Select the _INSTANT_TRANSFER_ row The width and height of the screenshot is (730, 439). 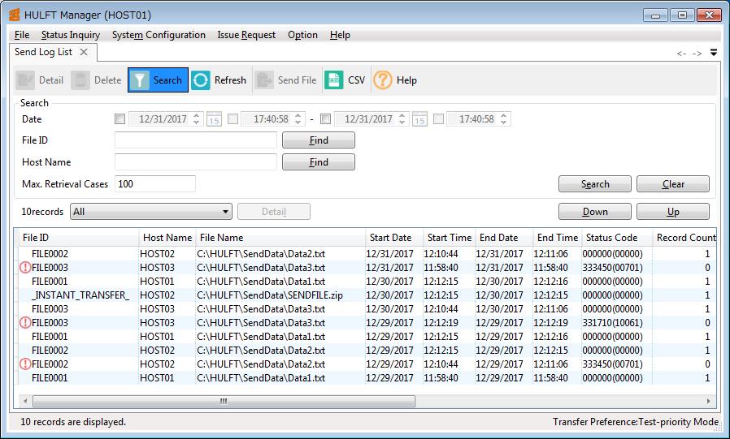[x=367, y=295]
